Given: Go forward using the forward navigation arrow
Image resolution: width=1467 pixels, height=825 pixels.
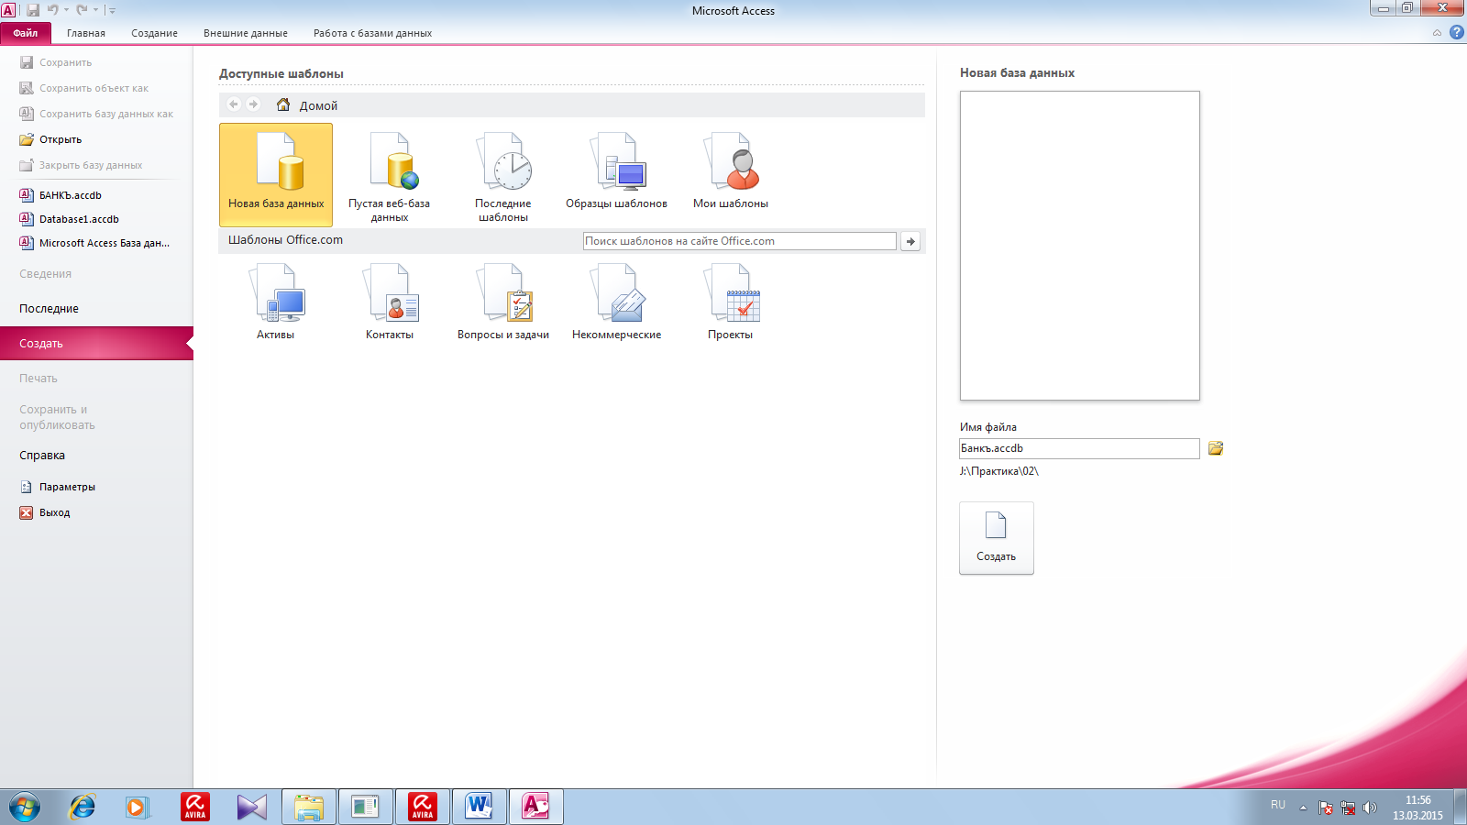Looking at the screenshot, I should tap(254, 104).
